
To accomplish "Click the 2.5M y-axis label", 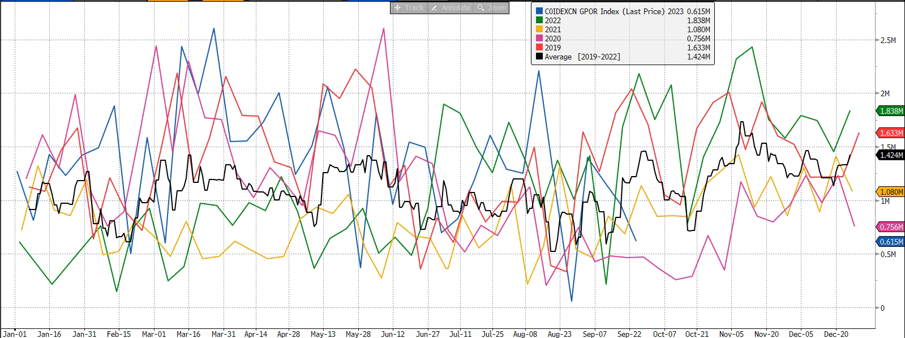I will 888,40.
